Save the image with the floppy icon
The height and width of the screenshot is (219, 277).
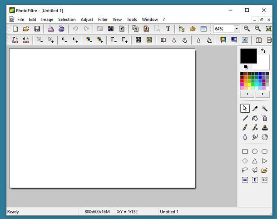click(37, 29)
